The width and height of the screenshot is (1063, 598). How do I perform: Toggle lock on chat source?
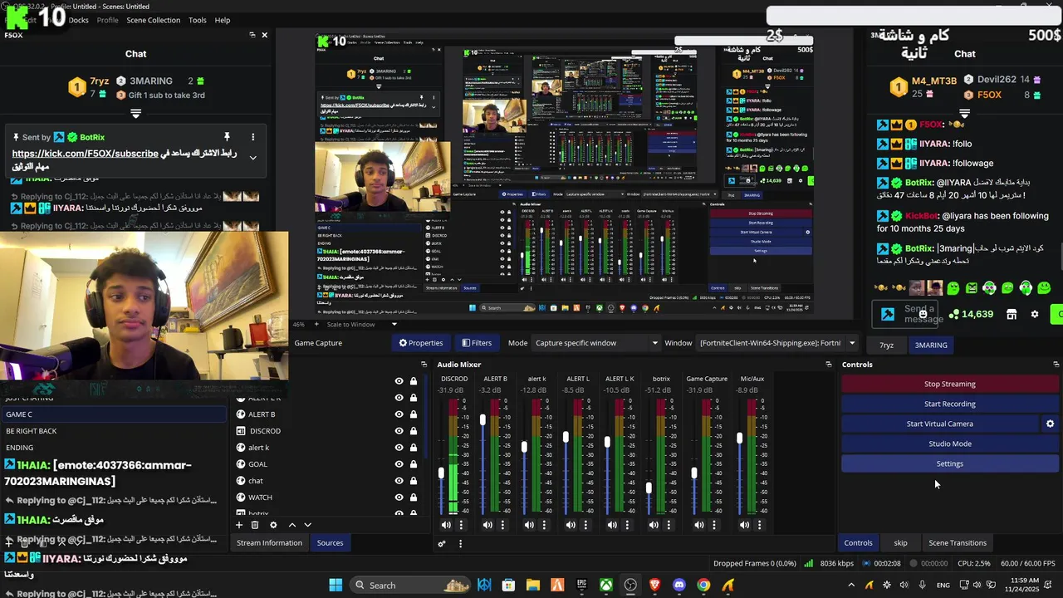(x=413, y=480)
